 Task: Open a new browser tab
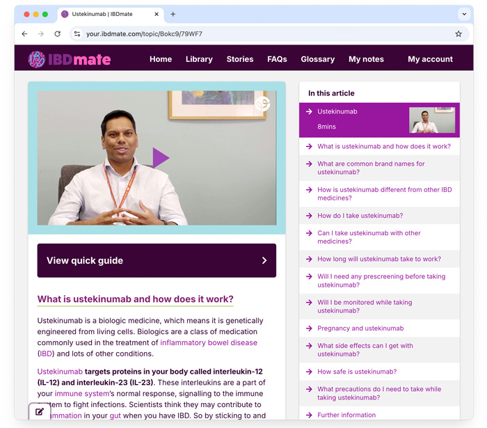(x=173, y=14)
